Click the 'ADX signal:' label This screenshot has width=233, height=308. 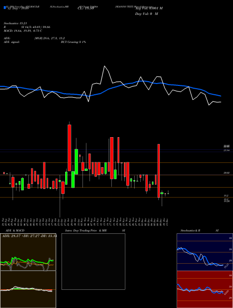click(12, 42)
